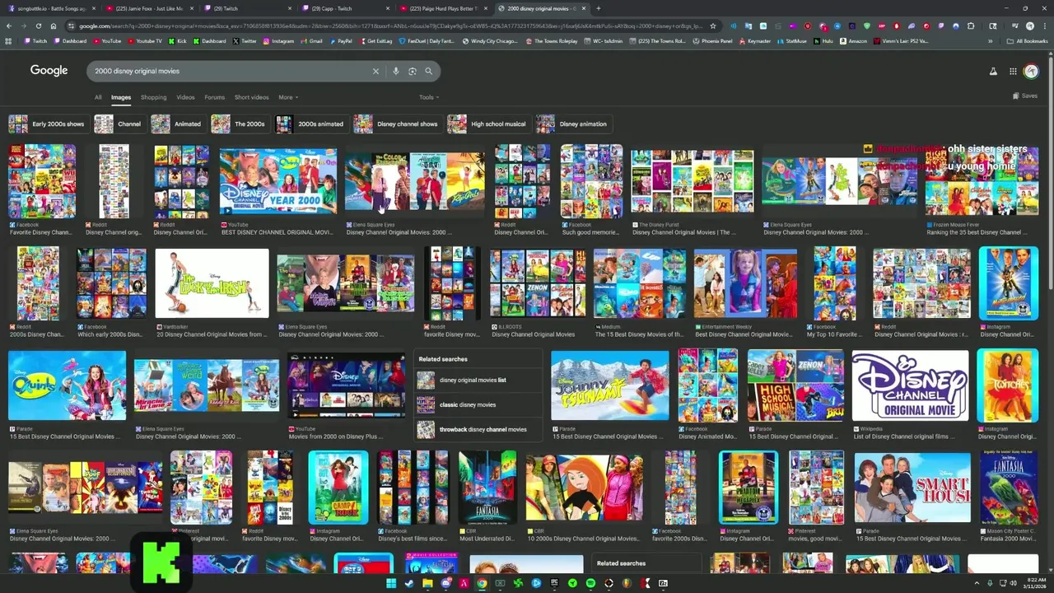Start voice search with microphone icon
This screenshot has height=593, width=1054.
coord(395,71)
